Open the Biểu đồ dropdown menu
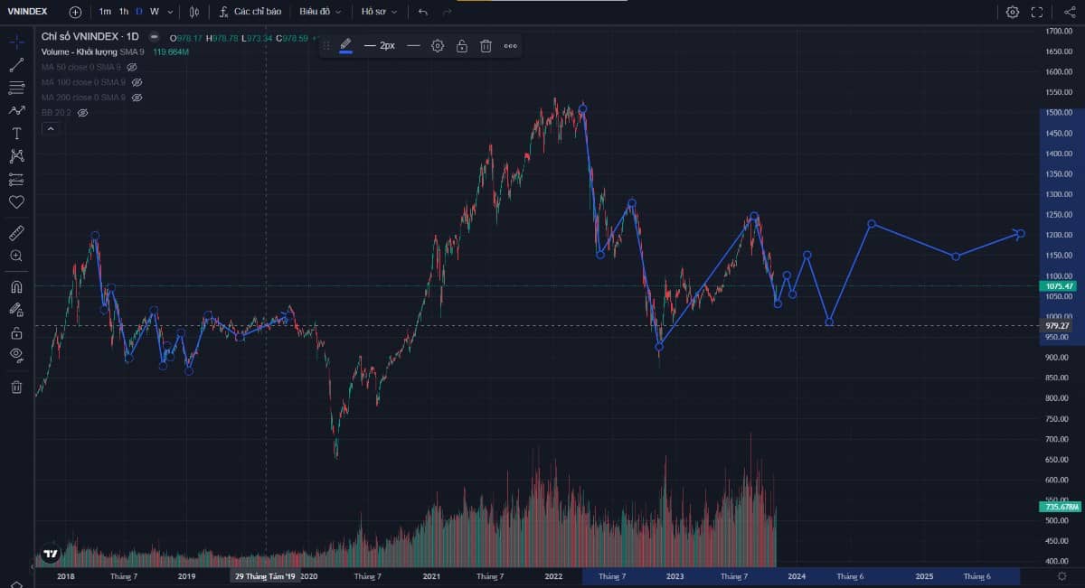The height and width of the screenshot is (588, 1085). (320, 12)
